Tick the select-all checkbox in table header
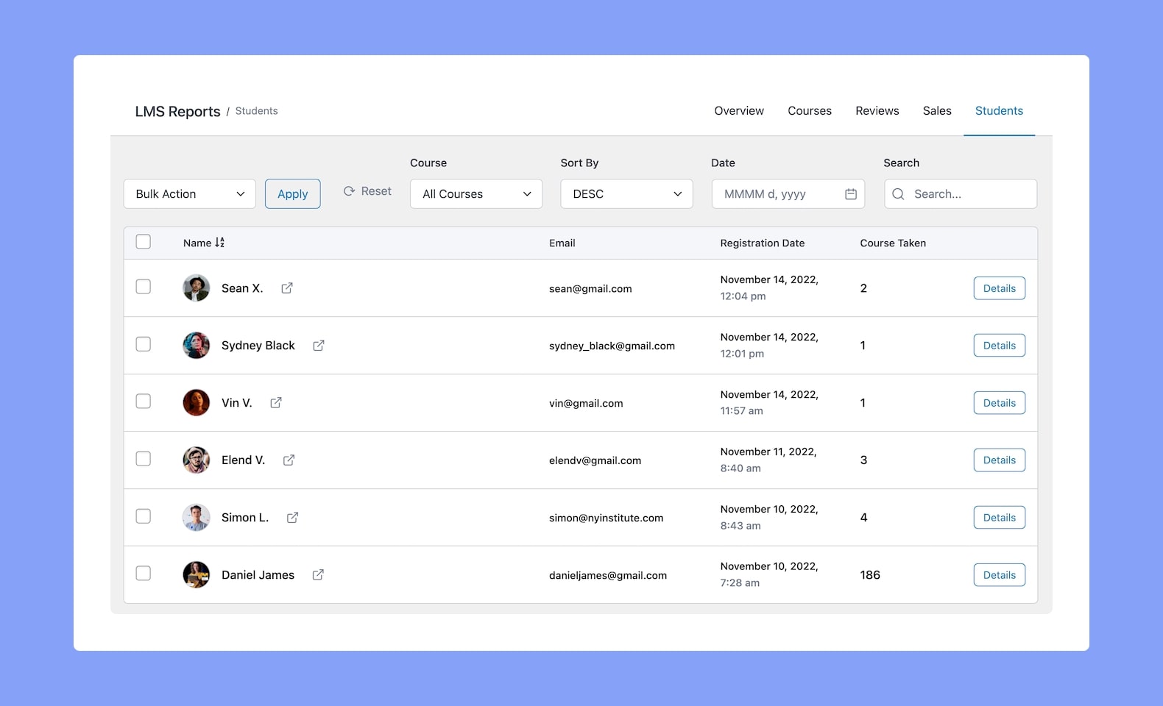1163x706 pixels. 144,242
